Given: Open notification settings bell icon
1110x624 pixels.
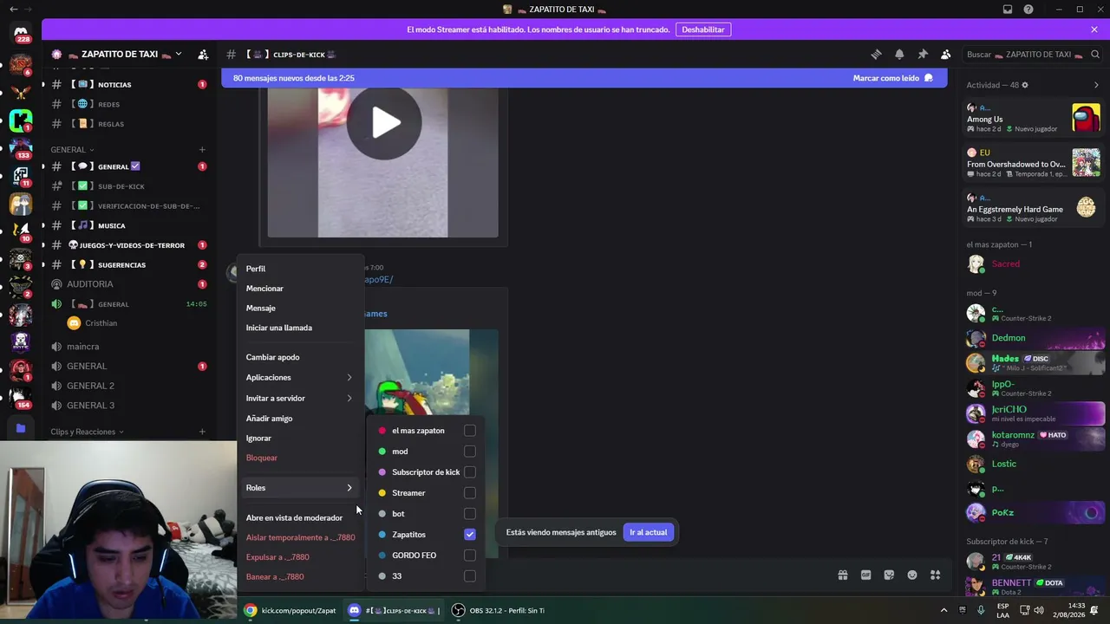Looking at the screenshot, I should [899, 55].
